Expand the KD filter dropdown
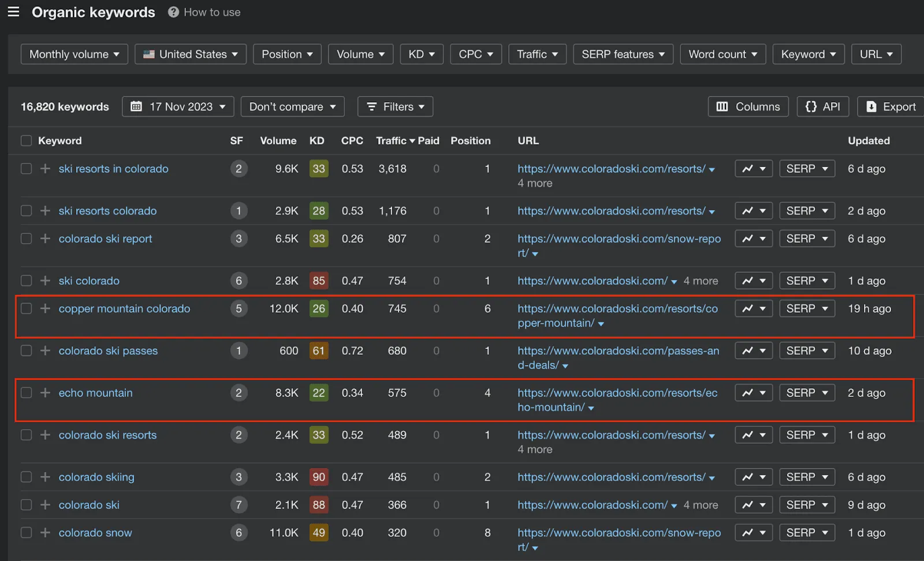The height and width of the screenshot is (561, 924). coord(422,54)
